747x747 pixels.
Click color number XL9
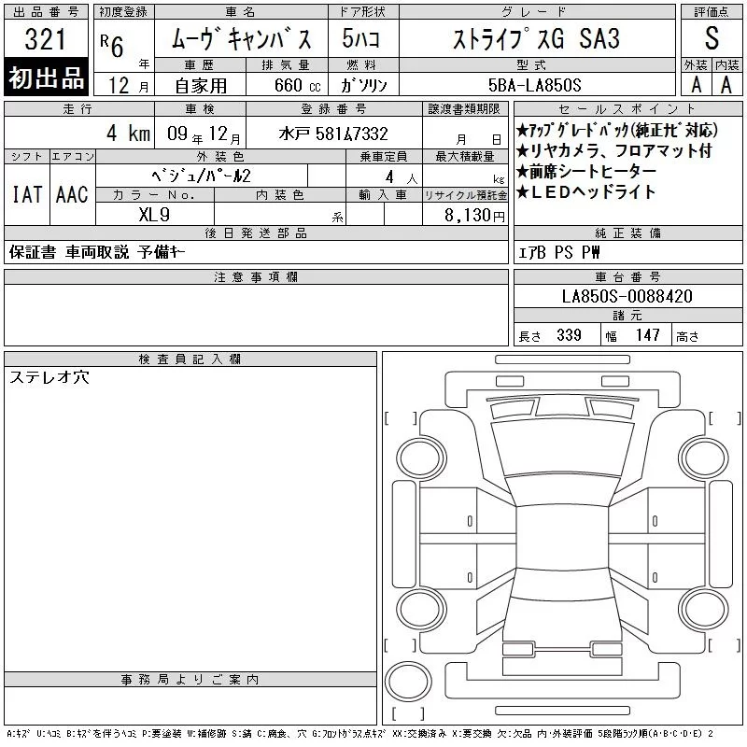pos(154,215)
